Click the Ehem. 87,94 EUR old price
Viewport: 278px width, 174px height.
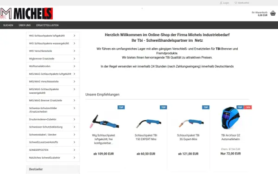[x=231, y=149]
